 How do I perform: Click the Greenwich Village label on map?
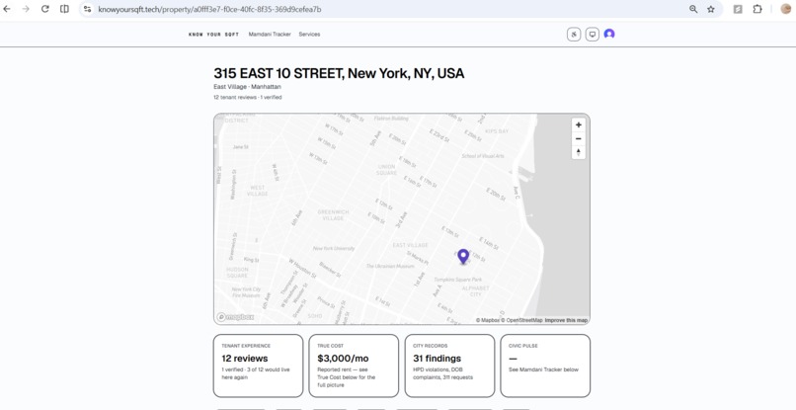[x=333, y=215]
